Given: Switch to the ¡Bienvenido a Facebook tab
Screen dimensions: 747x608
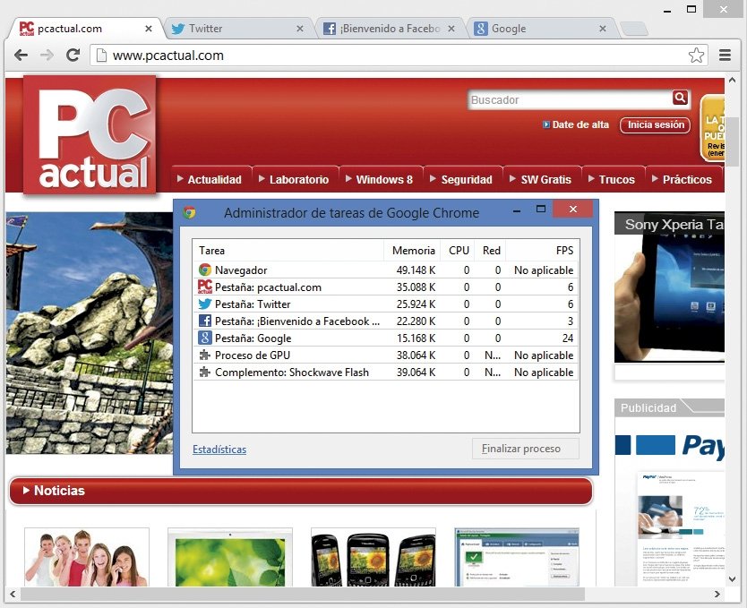Looking at the screenshot, I should pyautogui.click(x=390, y=29).
